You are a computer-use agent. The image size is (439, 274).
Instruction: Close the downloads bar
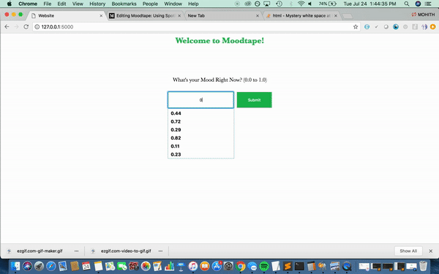(x=431, y=251)
